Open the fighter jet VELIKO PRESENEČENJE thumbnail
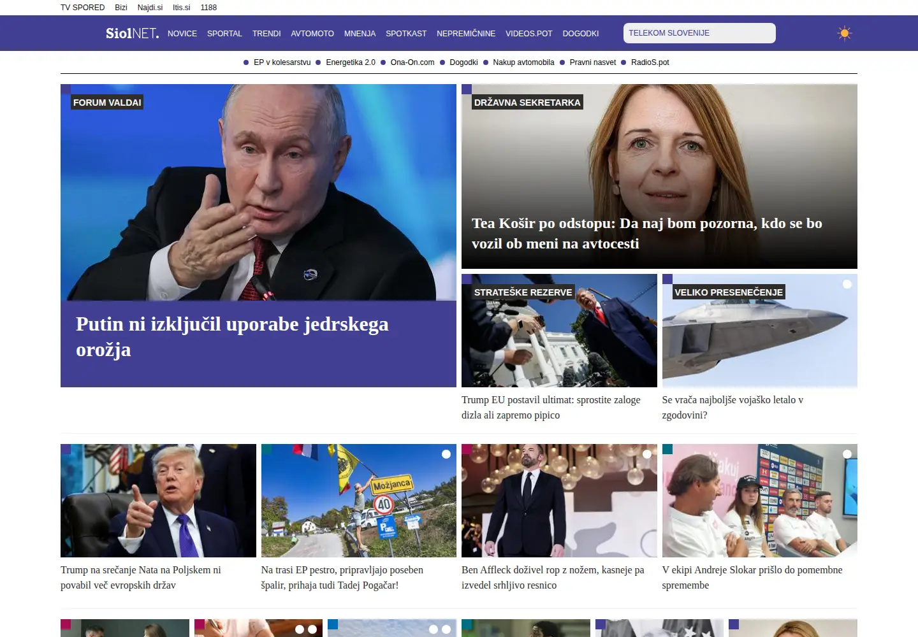This screenshot has width=918, height=637. click(760, 331)
